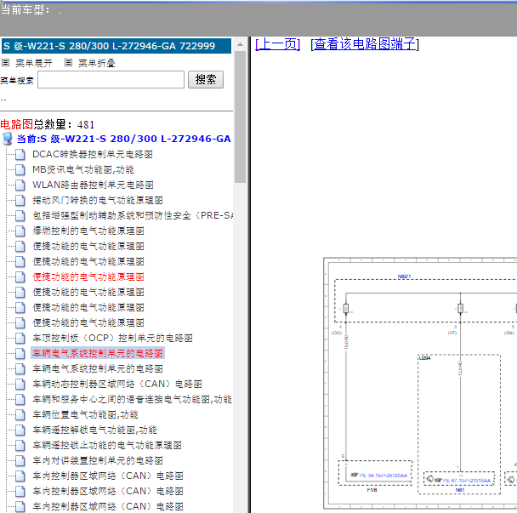Click the document icon beside 爆燃控制的电气功能原理图

coord(20,231)
